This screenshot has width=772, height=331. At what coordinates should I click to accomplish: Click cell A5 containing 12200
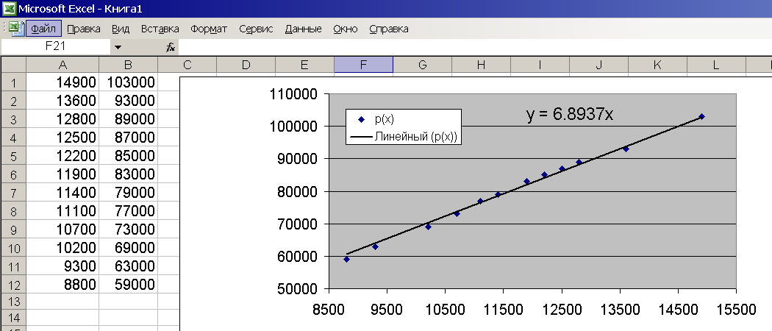point(62,156)
